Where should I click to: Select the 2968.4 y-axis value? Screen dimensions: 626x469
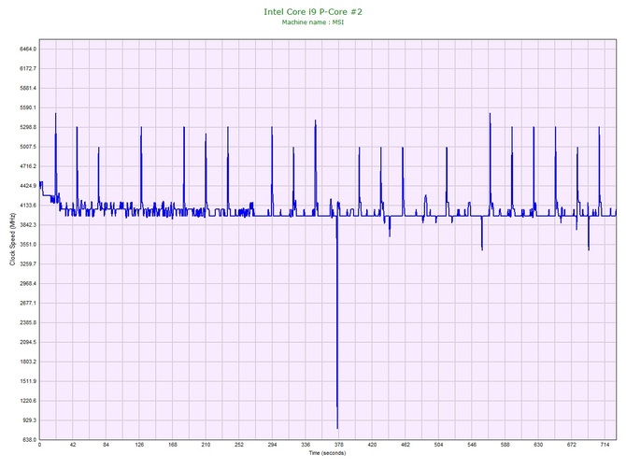coord(28,284)
